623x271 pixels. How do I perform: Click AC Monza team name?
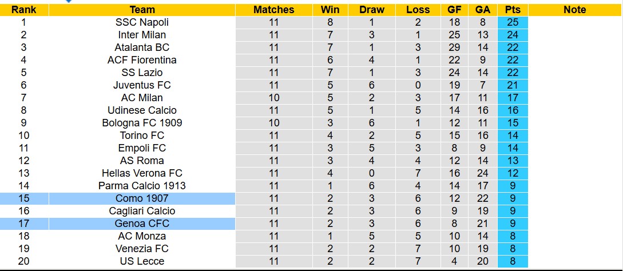pos(142,236)
